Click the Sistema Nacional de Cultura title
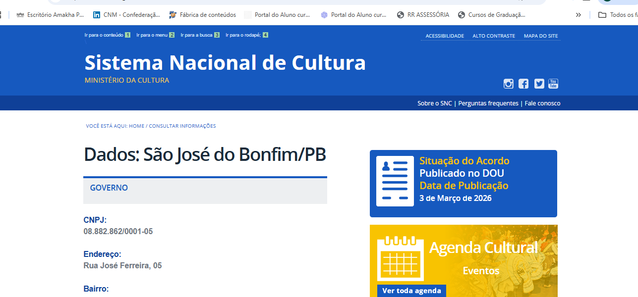 coord(225,63)
